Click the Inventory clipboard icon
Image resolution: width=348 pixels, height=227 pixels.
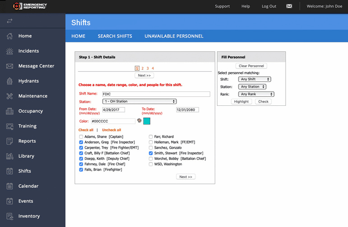click(9, 216)
